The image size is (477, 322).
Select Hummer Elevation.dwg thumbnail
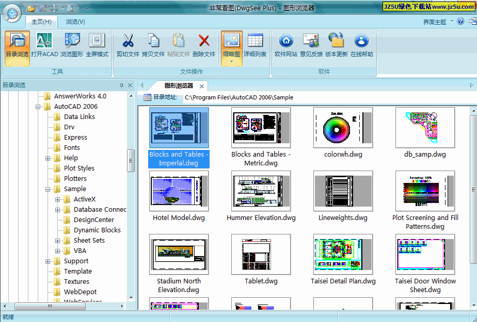[x=261, y=191]
